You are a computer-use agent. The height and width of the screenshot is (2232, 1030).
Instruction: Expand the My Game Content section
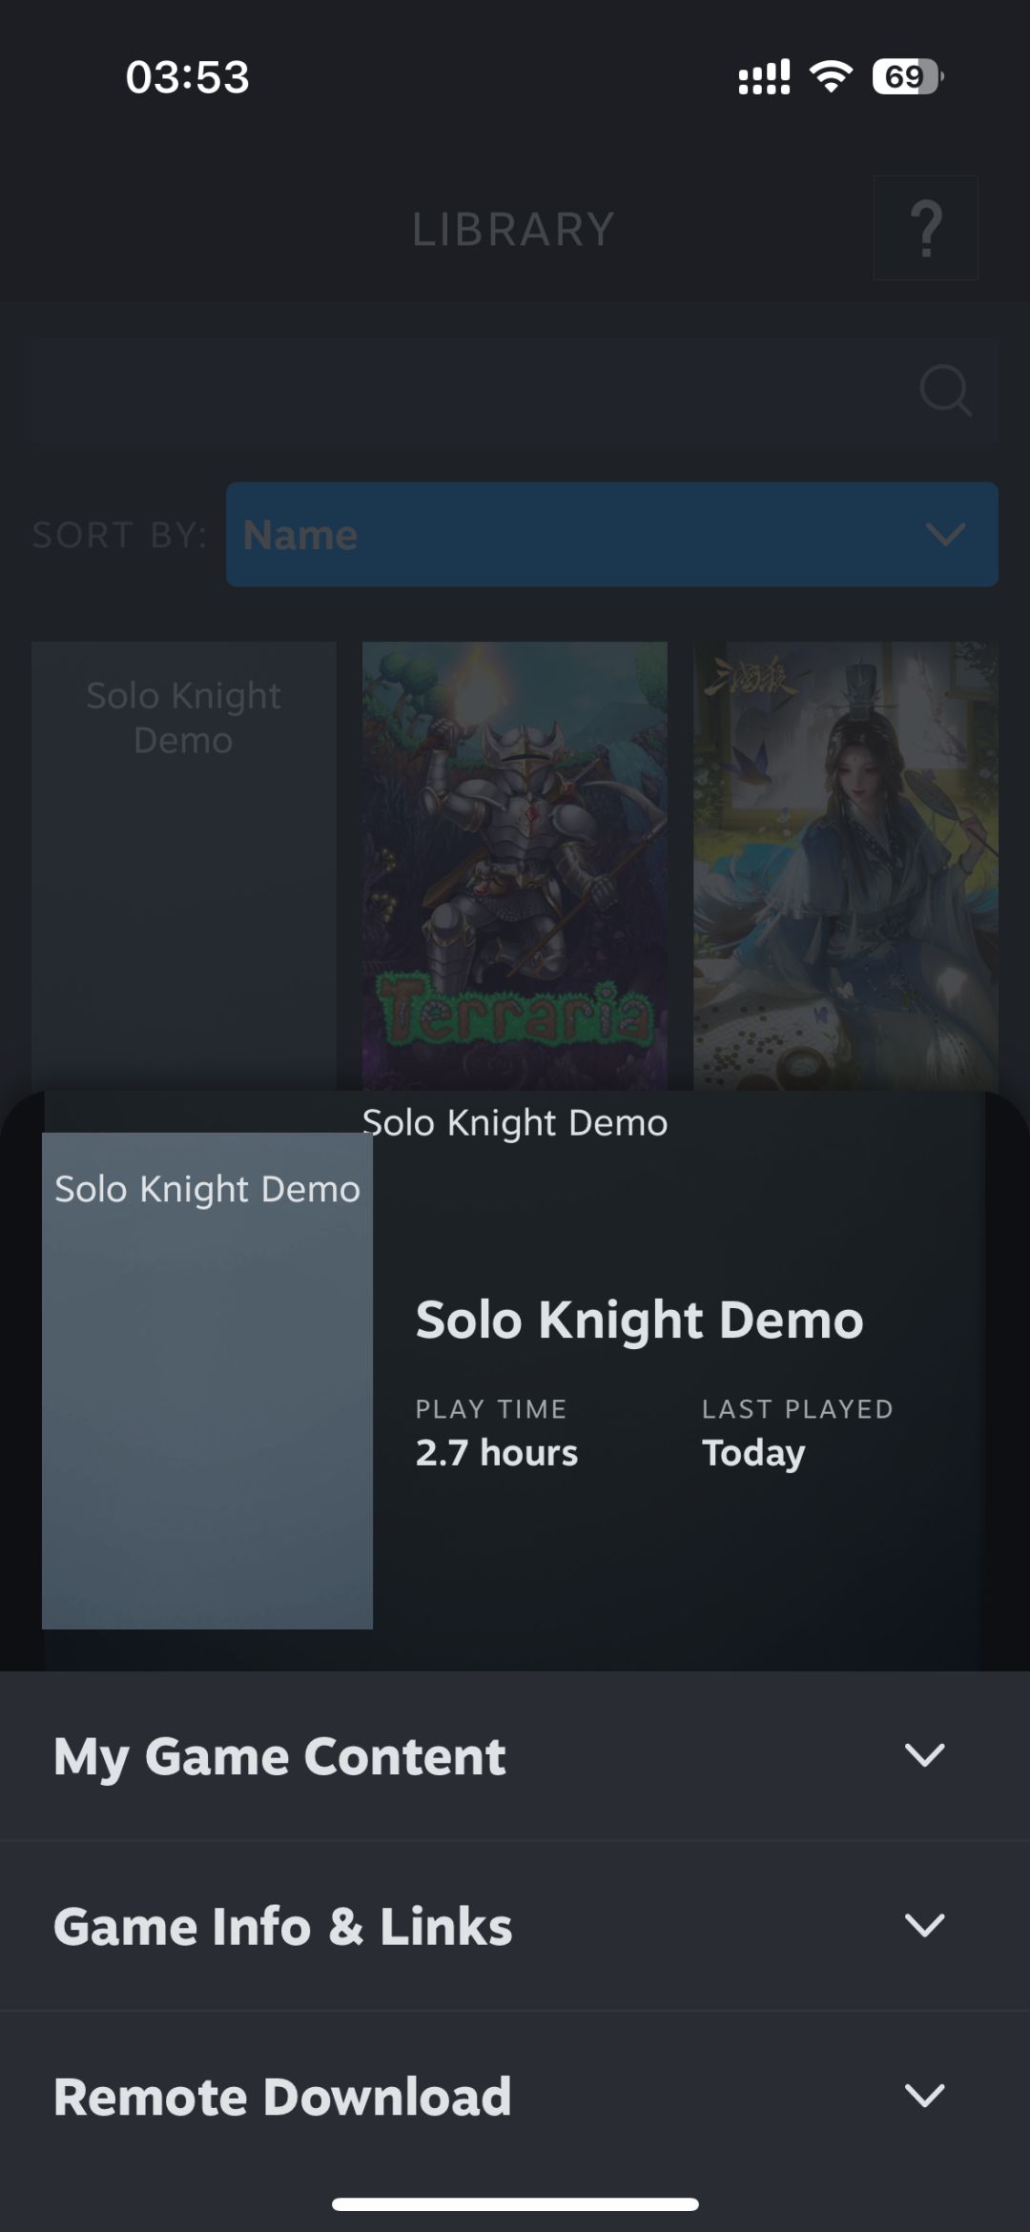515,1756
